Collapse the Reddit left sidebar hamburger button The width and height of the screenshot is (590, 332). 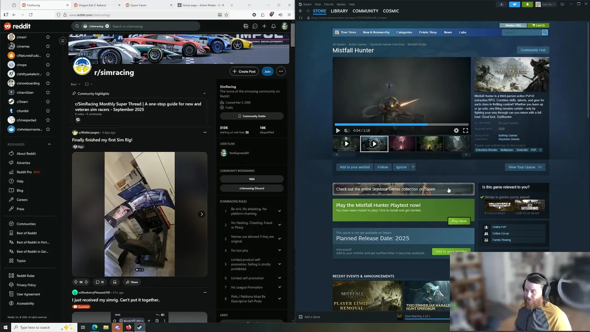pos(63,41)
